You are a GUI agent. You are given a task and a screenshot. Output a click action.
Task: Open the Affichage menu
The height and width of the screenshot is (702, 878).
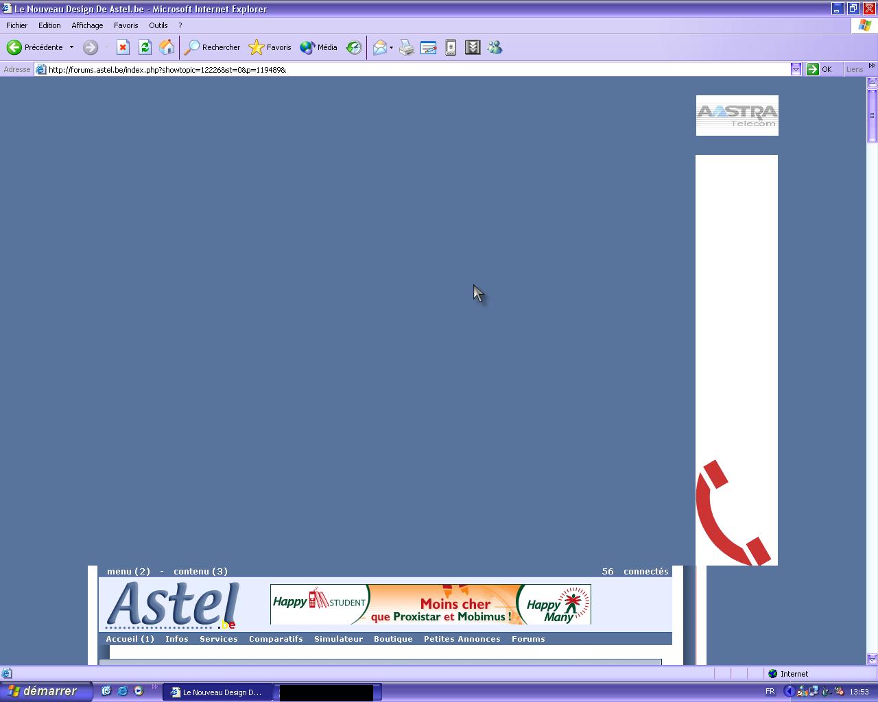coord(87,25)
